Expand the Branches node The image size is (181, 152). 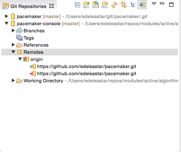pos(13,30)
